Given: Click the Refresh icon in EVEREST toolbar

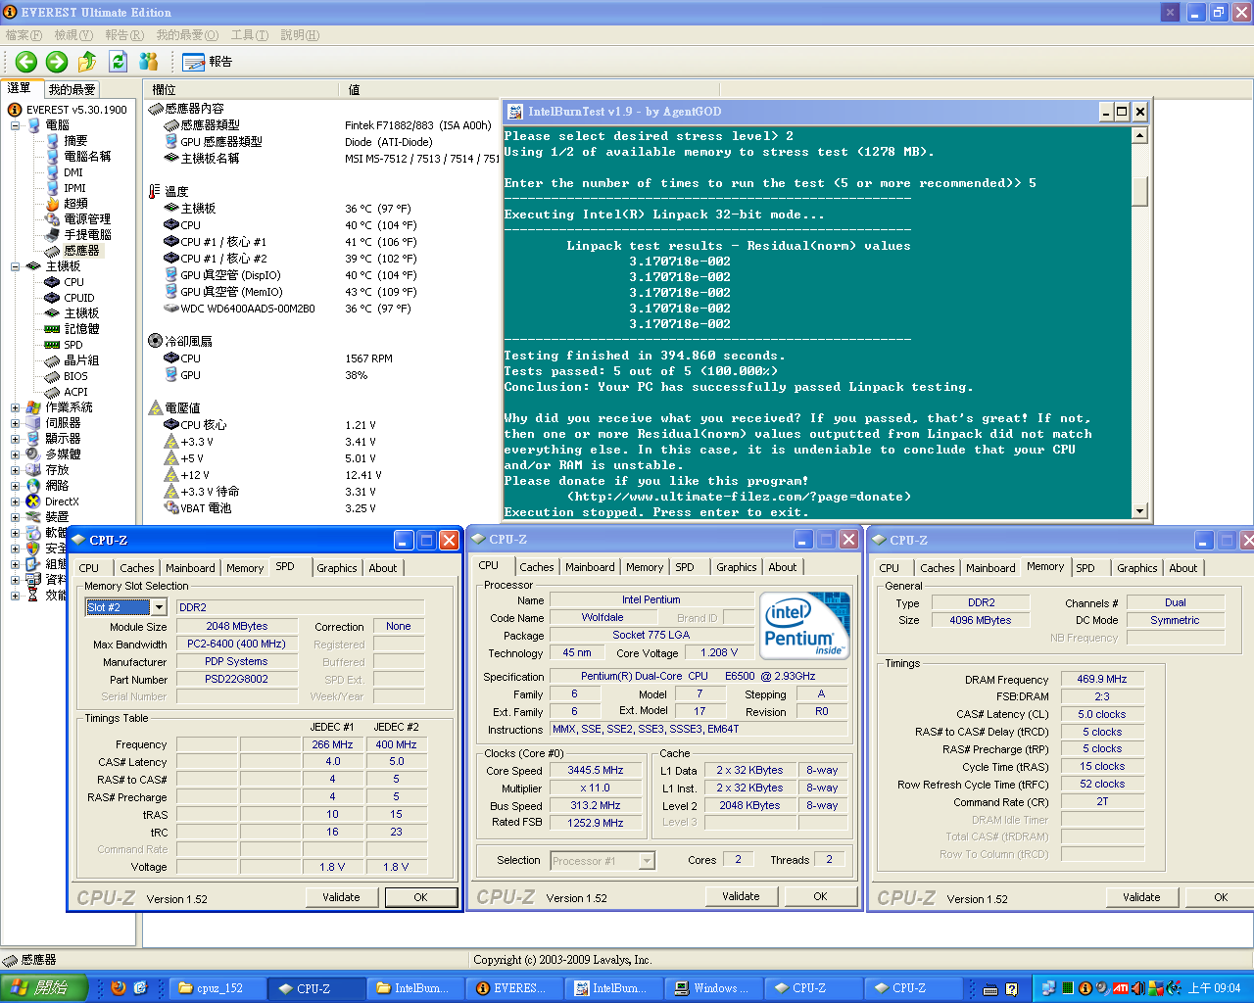Looking at the screenshot, I should click(118, 62).
